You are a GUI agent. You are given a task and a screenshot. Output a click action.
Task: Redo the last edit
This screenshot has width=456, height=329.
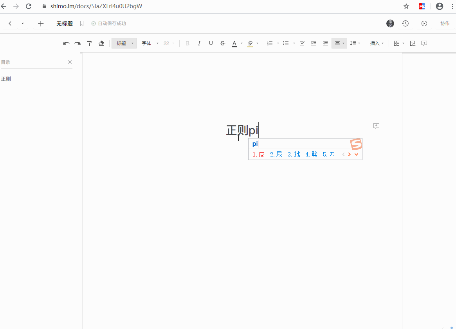coord(78,43)
